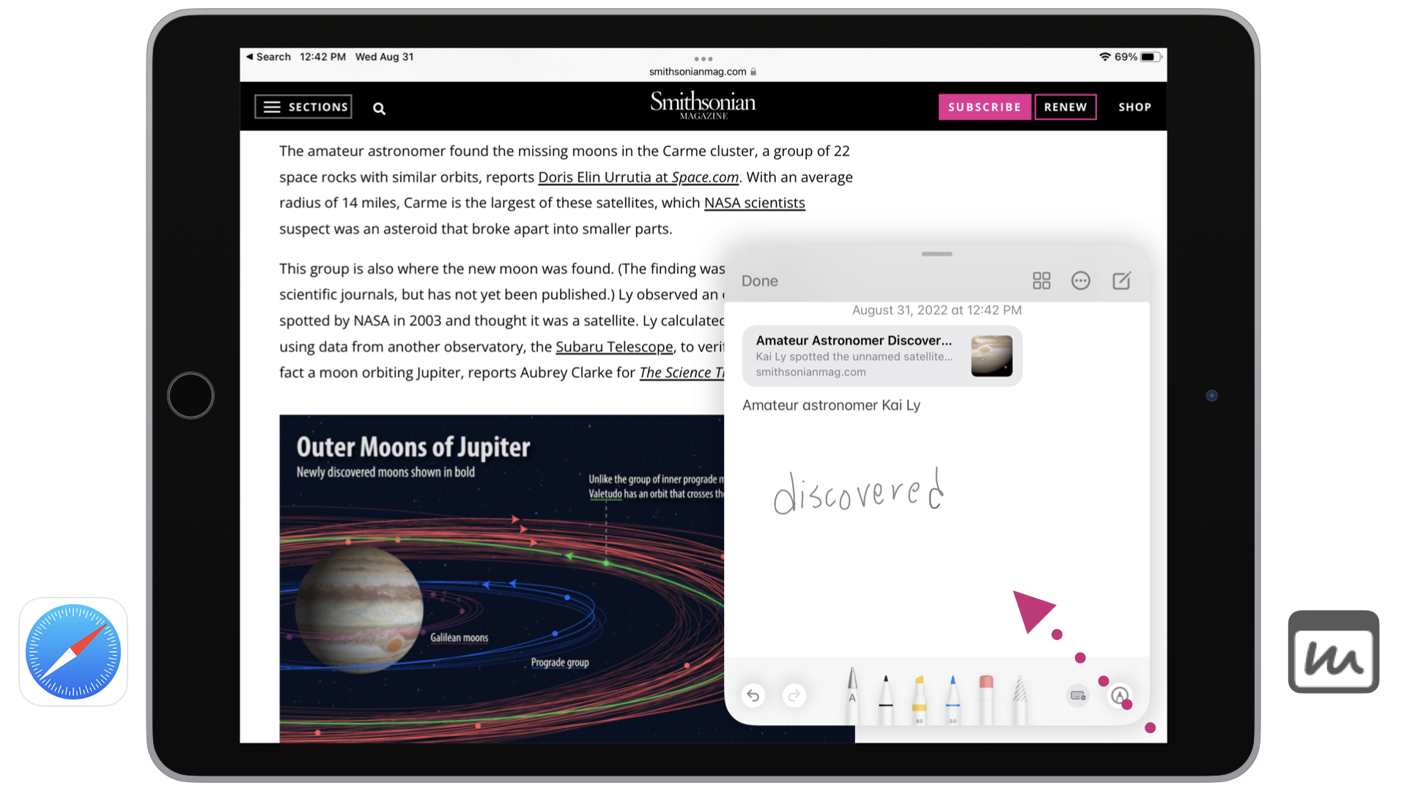Tap the handwritten 'discovered' word
Image resolution: width=1407 pixels, height=791 pixels.
858,492
